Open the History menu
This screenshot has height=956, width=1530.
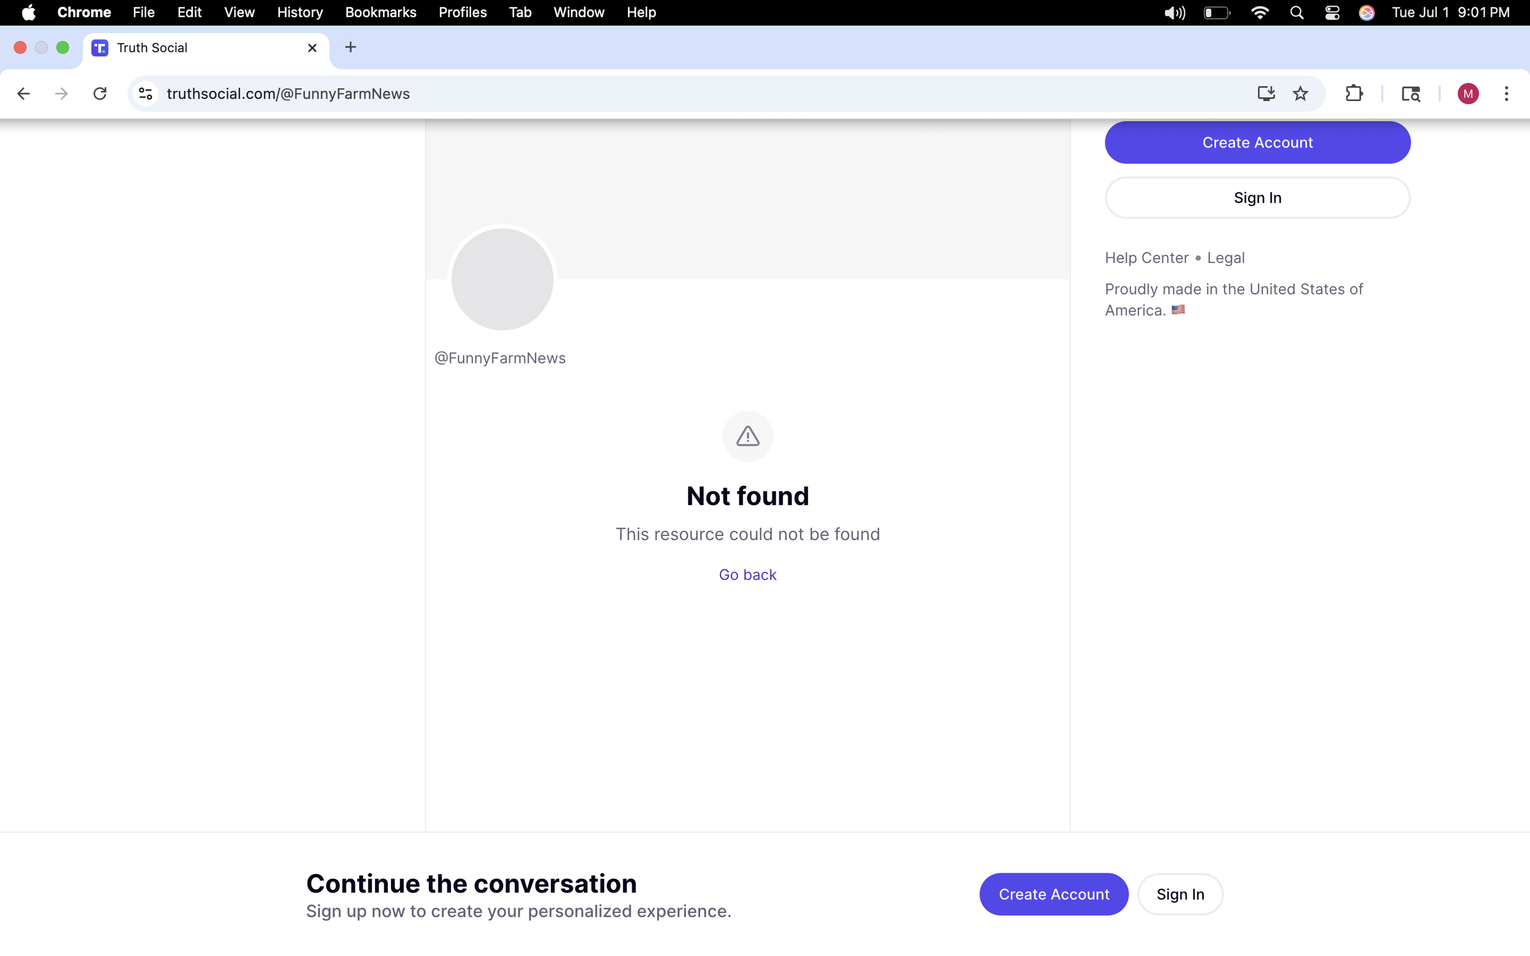299,13
